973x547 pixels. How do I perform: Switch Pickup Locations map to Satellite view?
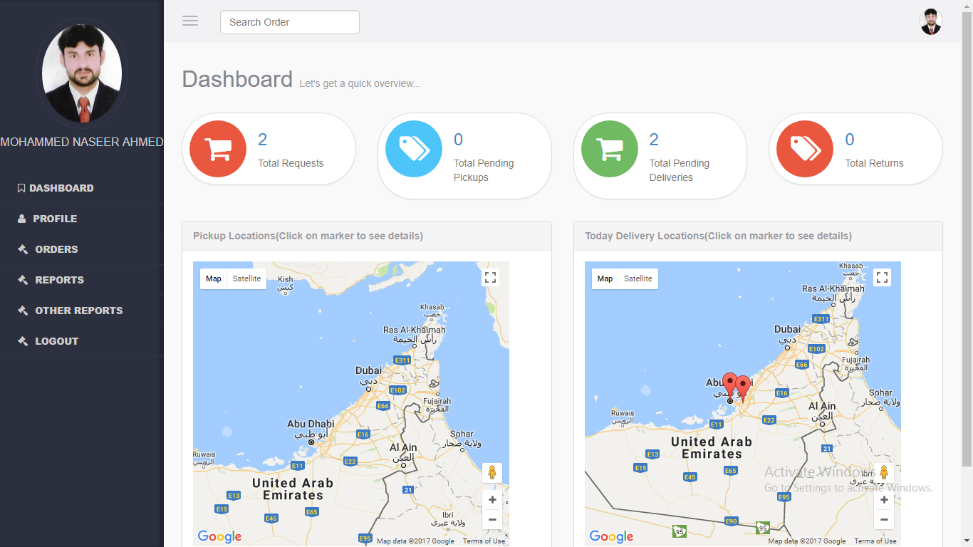[x=246, y=278]
